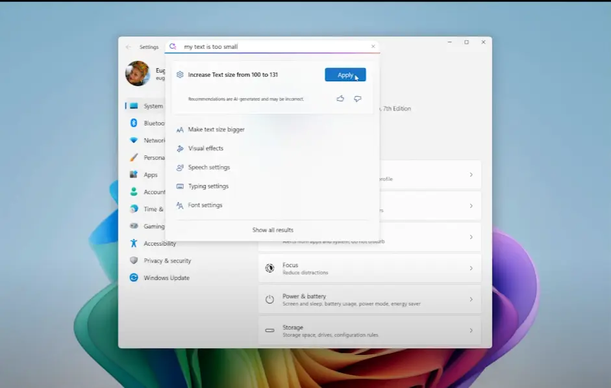This screenshot has width=611, height=388.
Task: Expand the Focus row chevron
Action: pyautogui.click(x=471, y=268)
